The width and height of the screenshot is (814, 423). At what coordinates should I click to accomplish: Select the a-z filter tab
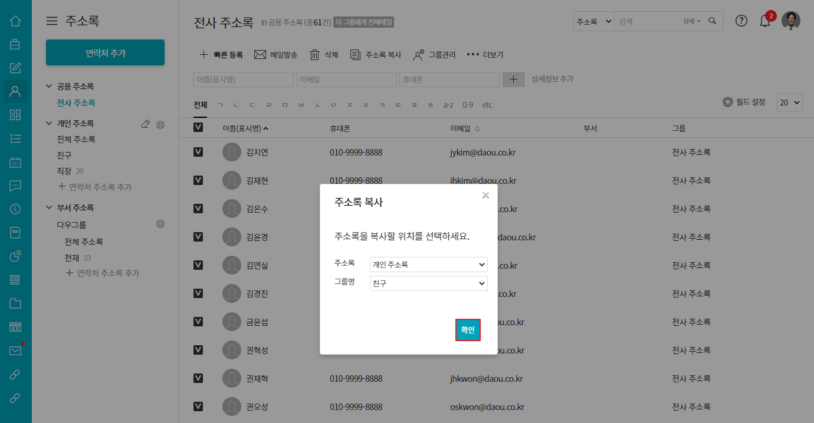coord(448,105)
